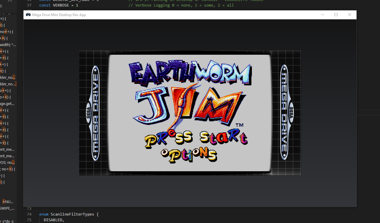Click the gamepad icon in the app title bar
This screenshot has height=223, width=380.
[28, 15]
